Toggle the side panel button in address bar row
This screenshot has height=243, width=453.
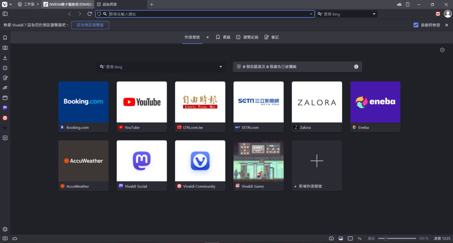[x=5, y=14]
